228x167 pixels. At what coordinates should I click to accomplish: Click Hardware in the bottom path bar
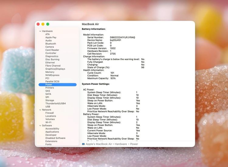click(x=121, y=144)
